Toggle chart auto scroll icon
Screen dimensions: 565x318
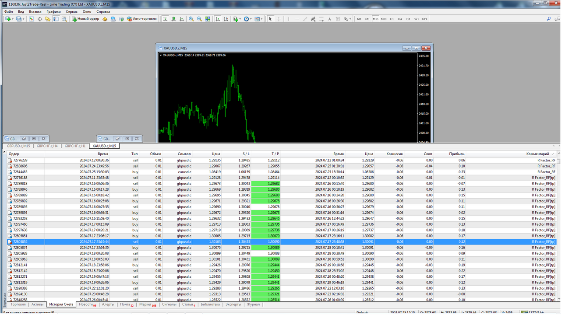click(218, 19)
